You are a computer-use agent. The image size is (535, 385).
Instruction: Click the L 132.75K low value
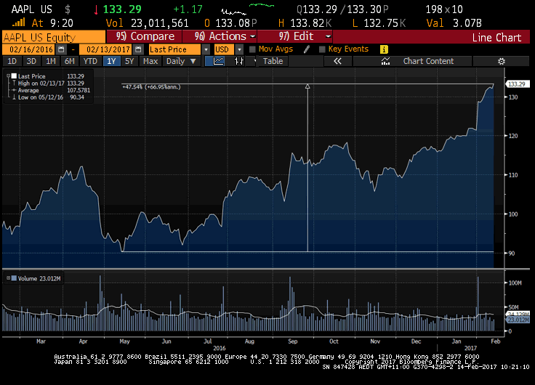pyautogui.click(x=379, y=23)
